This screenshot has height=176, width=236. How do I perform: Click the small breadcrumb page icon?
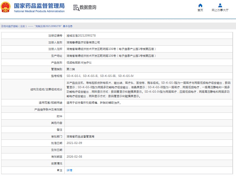(x=2, y=26)
